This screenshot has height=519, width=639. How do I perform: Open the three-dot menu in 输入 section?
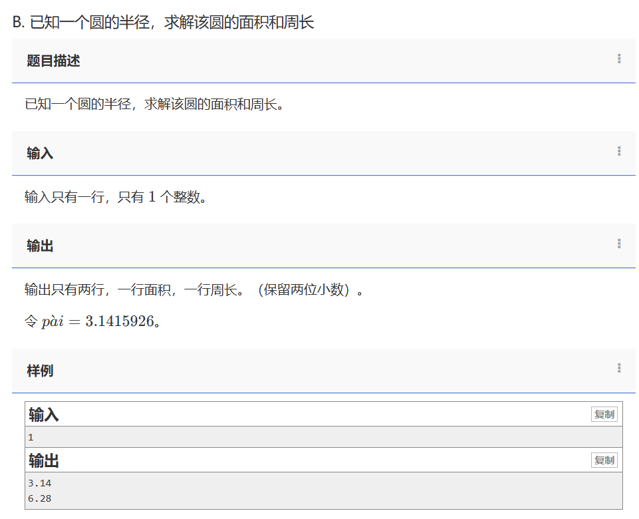click(619, 152)
